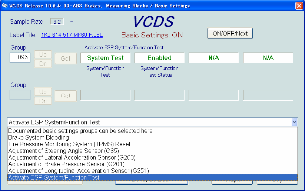Click the first Group field showing 093
Screen dimensions: 305x191
20,57
